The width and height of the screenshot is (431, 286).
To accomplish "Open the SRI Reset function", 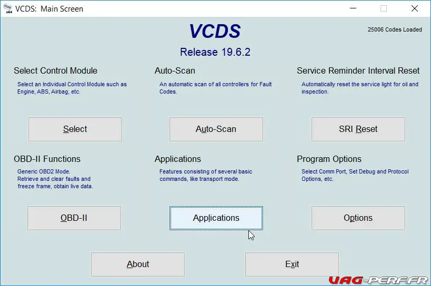I will [x=358, y=129].
